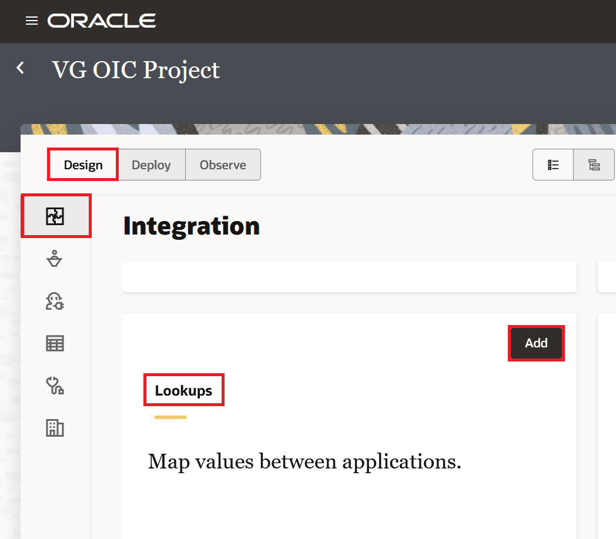Click the Oracle logo
Screen dimensions: 616x539
coord(102,21)
